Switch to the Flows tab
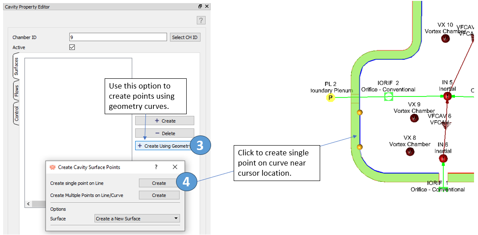Image resolution: width=478 pixels, height=235 pixels. pos(16,91)
